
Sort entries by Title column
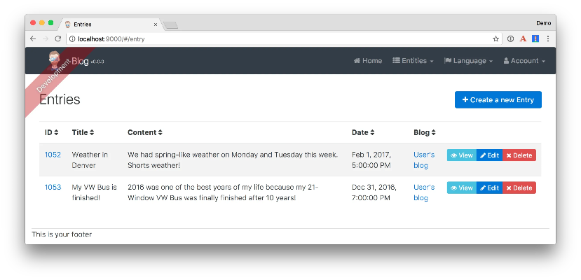pyautogui.click(x=83, y=132)
